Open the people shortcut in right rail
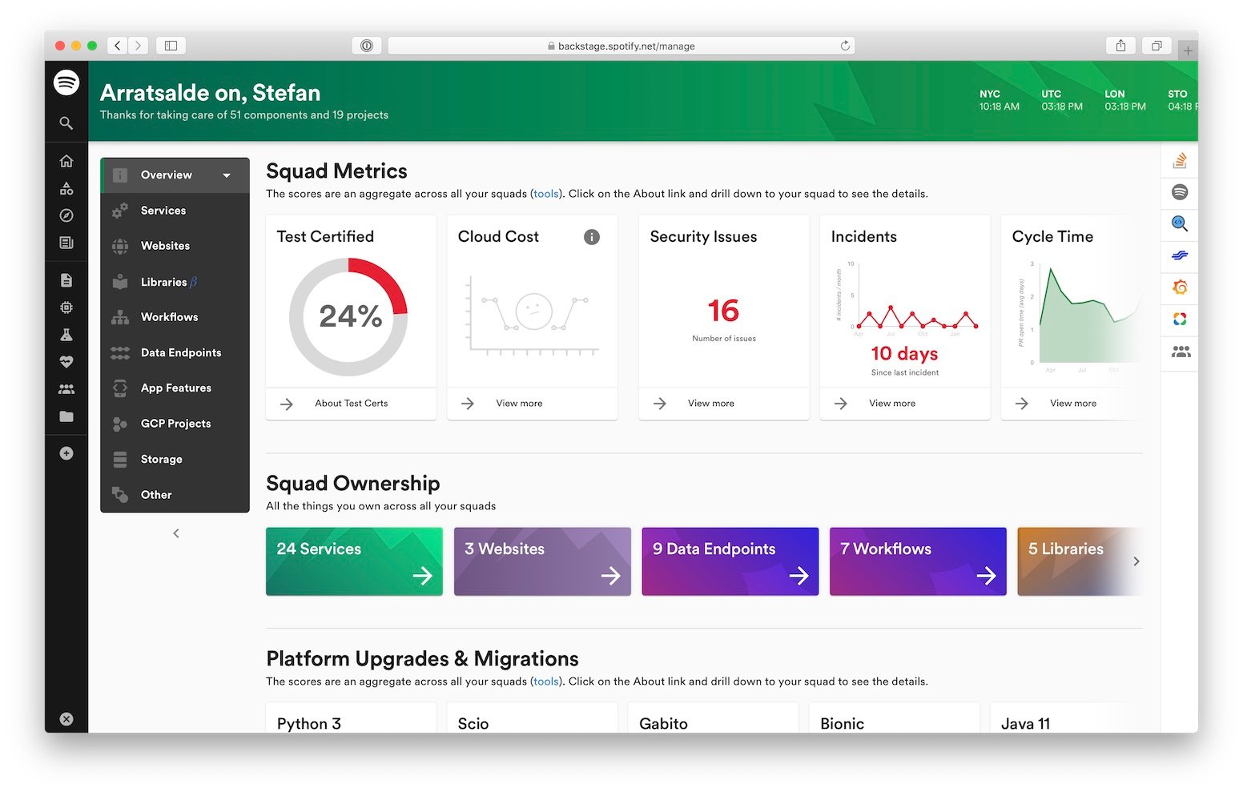The height and width of the screenshot is (792, 1243). [x=1181, y=352]
